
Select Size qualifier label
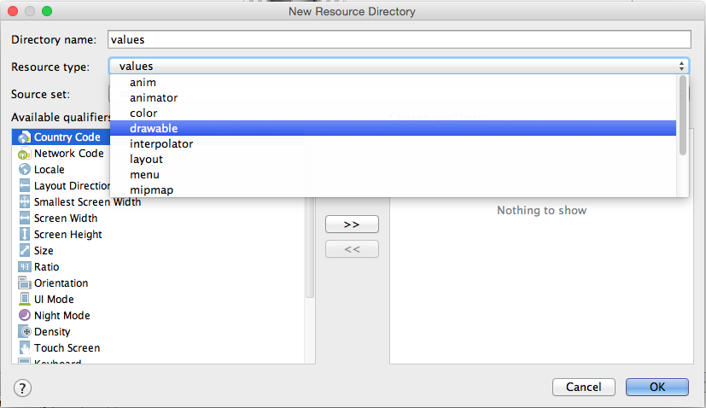pyautogui.click(x=44, y=251)
